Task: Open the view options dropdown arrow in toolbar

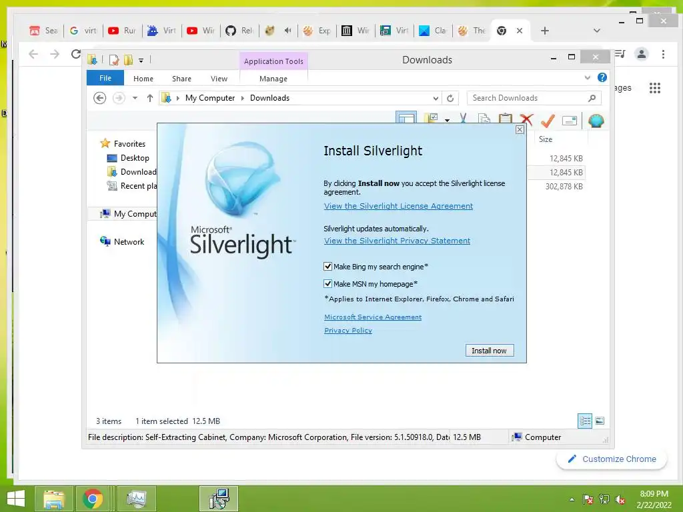Action: 447,120
